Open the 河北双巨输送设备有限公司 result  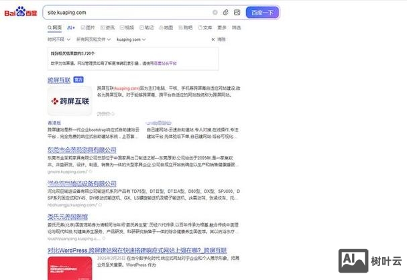[x=82, y=184]
